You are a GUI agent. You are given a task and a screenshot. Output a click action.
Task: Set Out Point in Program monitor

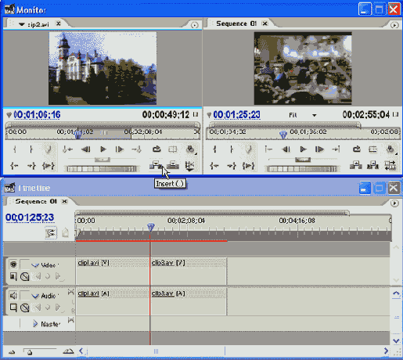coord(232,149)
